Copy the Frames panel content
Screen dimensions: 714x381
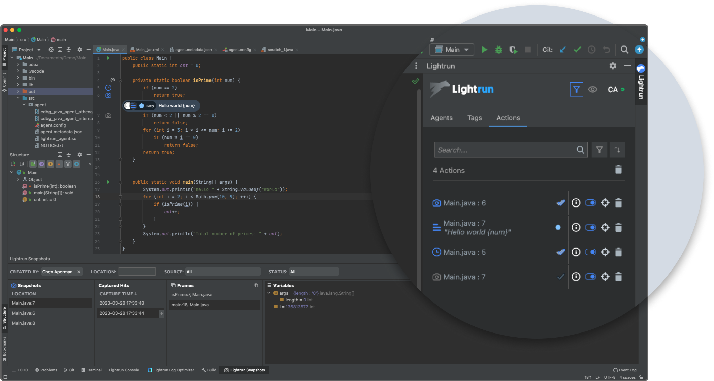tap(256, 285)
